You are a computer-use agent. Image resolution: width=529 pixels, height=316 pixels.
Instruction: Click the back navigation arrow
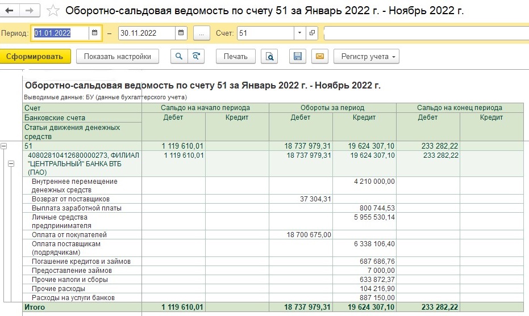pyautogui.click(x=10, y=10)
